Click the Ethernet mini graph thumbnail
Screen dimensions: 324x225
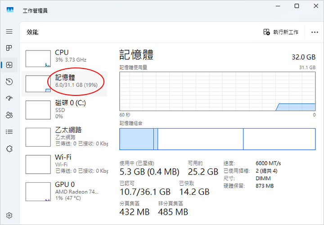pyautogui.click(x=38, y=137)
